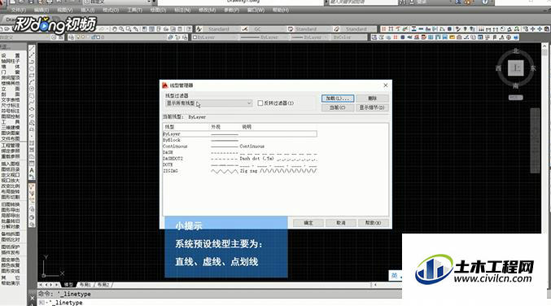
Task: Enable the 反转过滤器(I) checkbox
Action: (x=260, y=103)
